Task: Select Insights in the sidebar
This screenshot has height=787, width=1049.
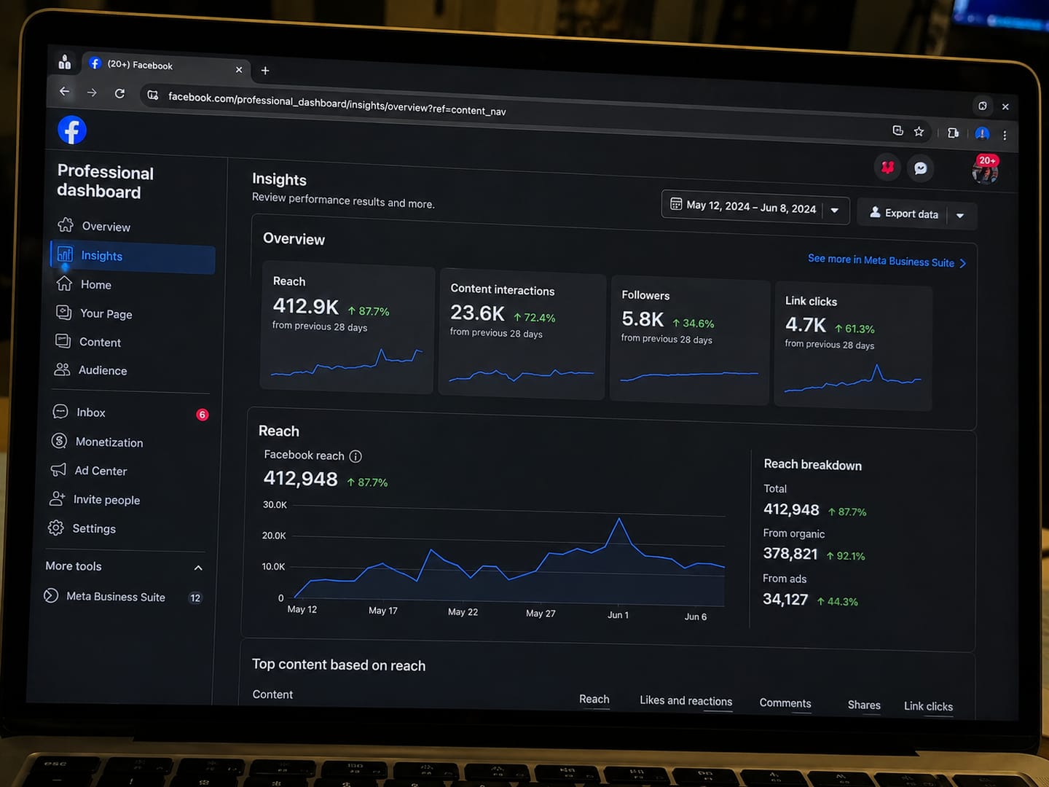Action: tap(133, 256)
